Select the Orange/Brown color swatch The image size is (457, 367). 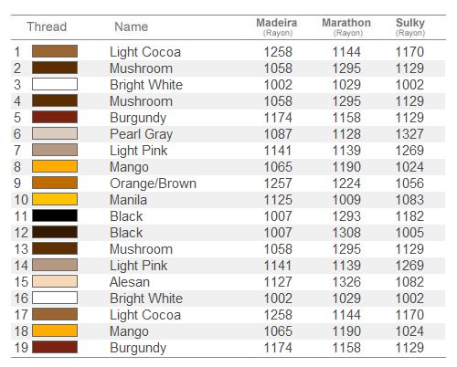tap(55, 183)
